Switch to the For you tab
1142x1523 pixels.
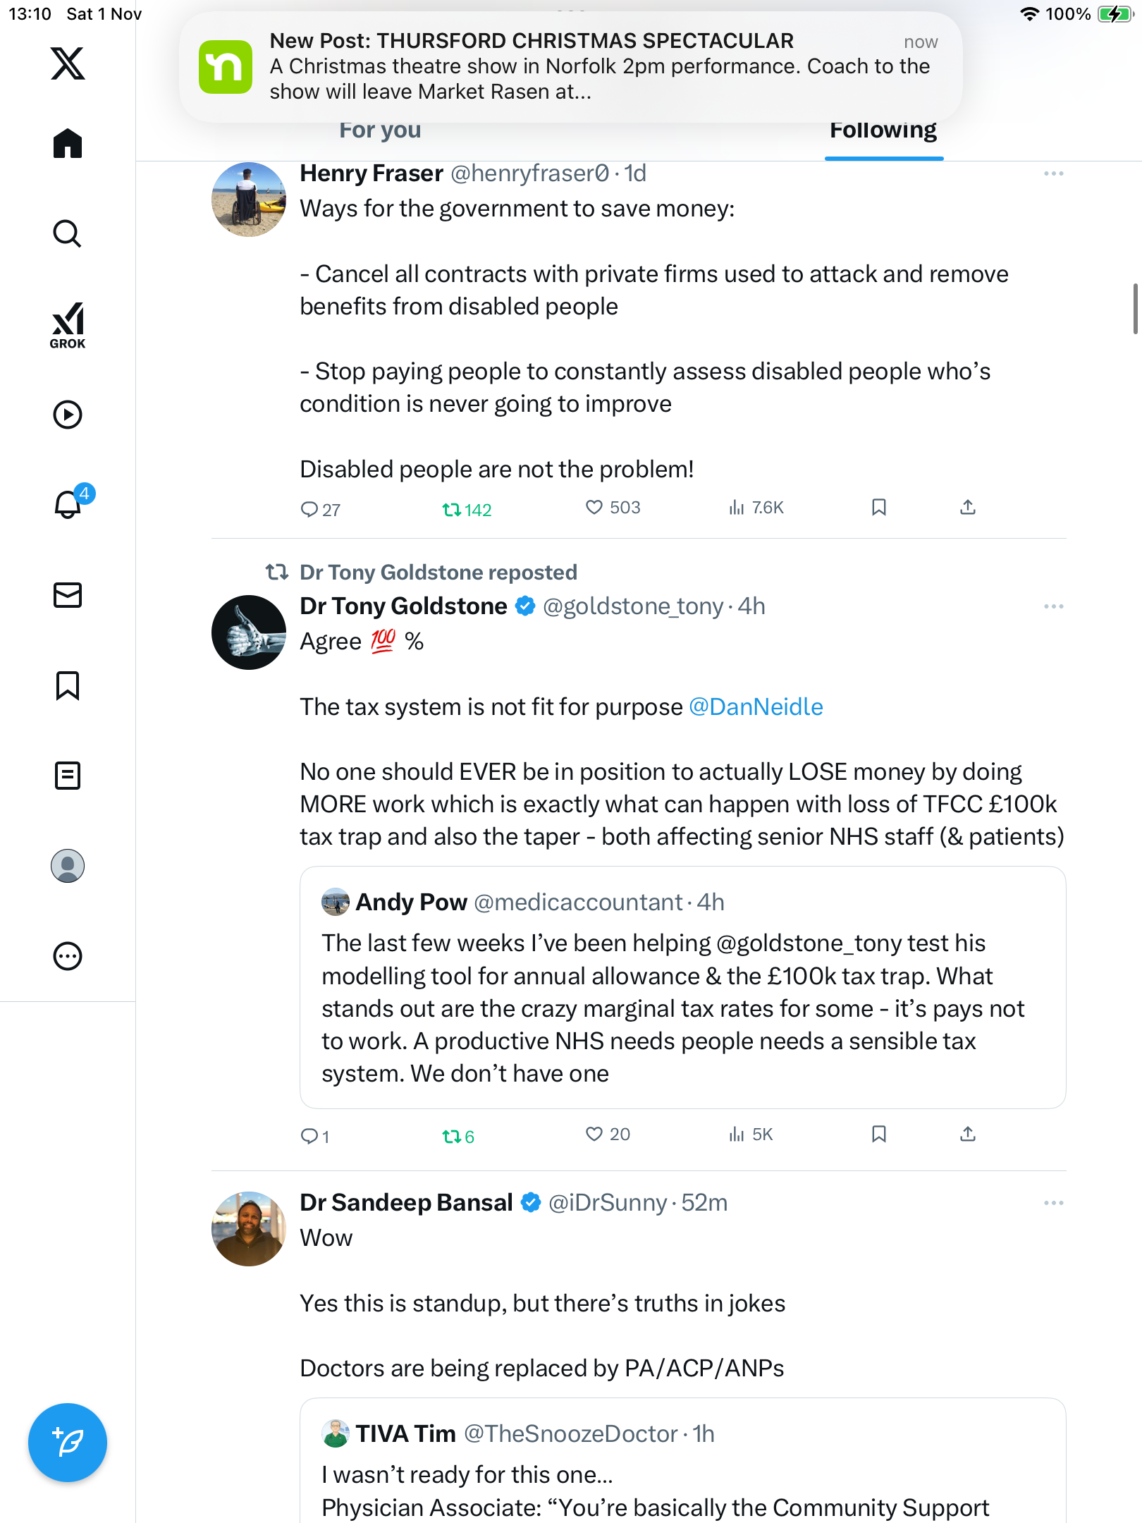pos(380,130)
